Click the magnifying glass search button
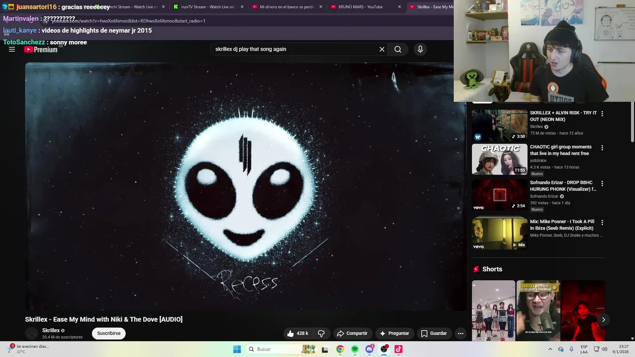 pyautogui.click(x=398, y=49)
